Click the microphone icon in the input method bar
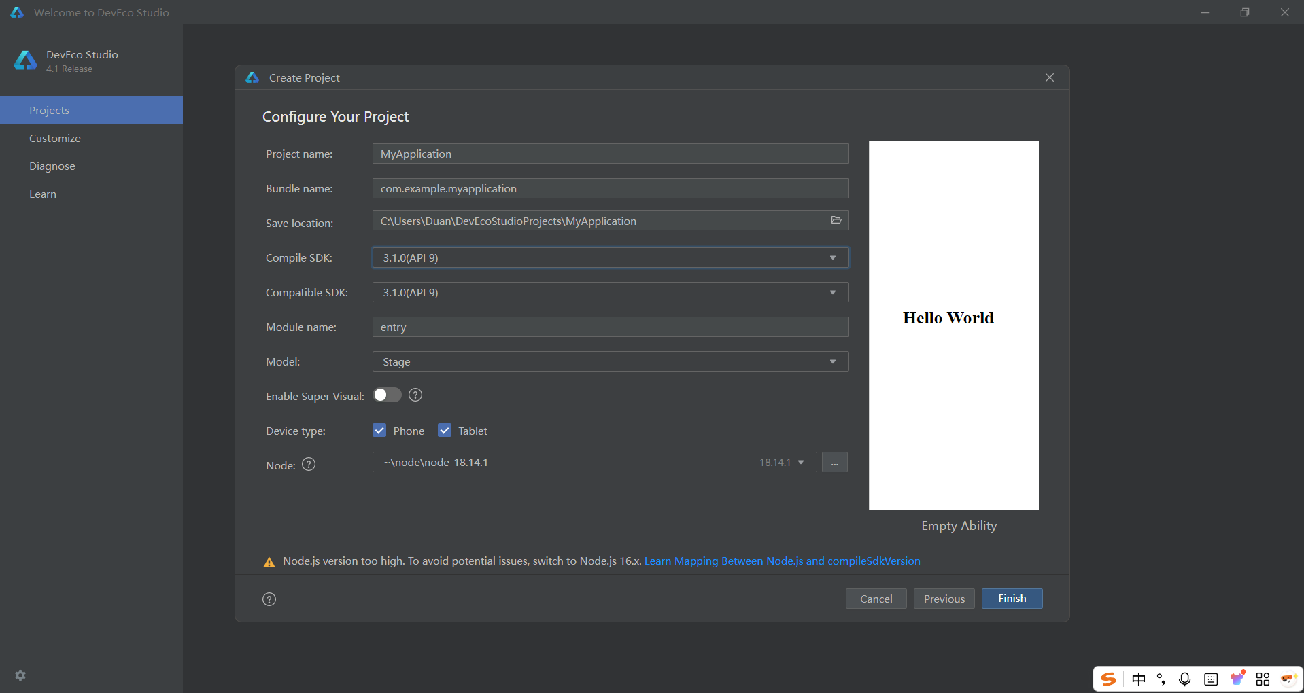This screenshot has height=693, width=1304. [x=1184, y=679]
